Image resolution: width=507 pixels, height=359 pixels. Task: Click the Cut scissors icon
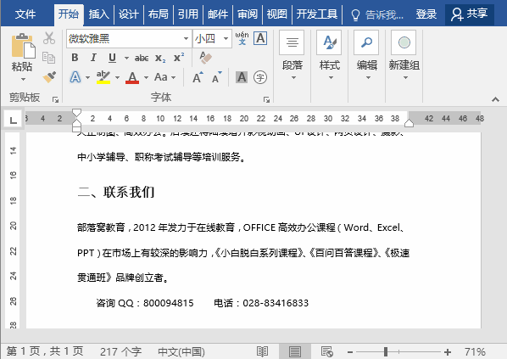[x=49, y=38]
